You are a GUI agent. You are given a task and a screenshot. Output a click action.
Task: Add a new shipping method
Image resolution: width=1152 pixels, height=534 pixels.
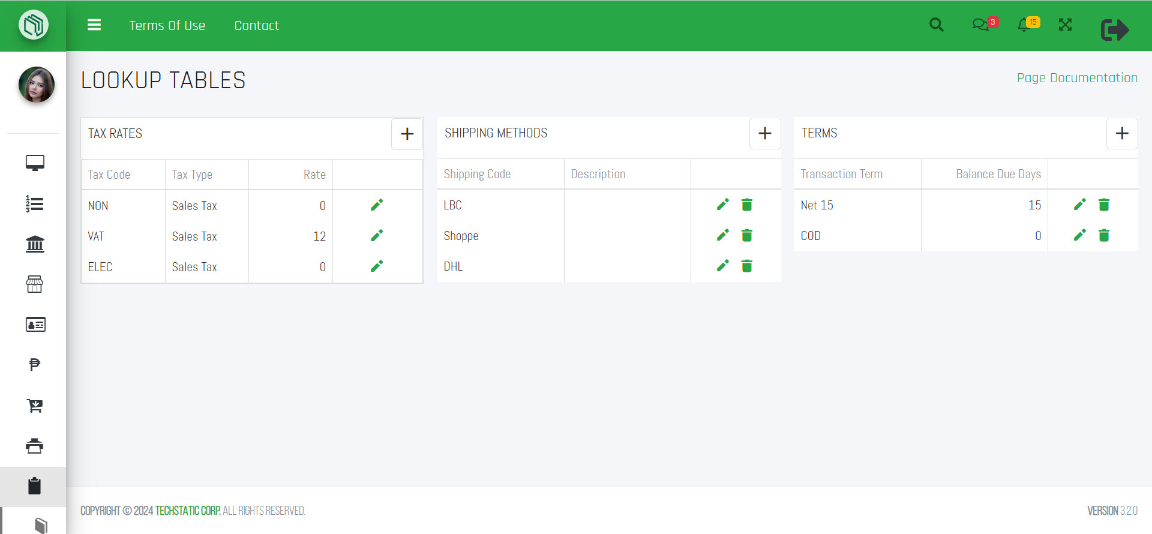764,133
